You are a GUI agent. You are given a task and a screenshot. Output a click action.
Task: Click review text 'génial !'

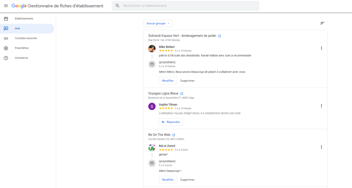[x=163, y=154]
